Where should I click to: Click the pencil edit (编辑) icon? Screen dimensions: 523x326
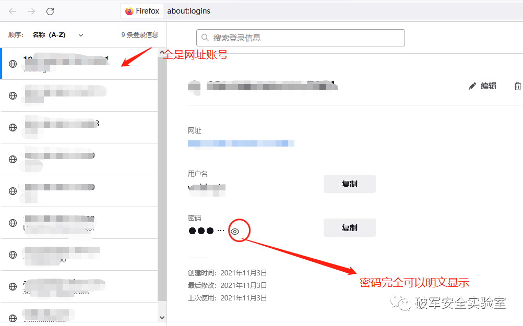(x=472, y=87)
